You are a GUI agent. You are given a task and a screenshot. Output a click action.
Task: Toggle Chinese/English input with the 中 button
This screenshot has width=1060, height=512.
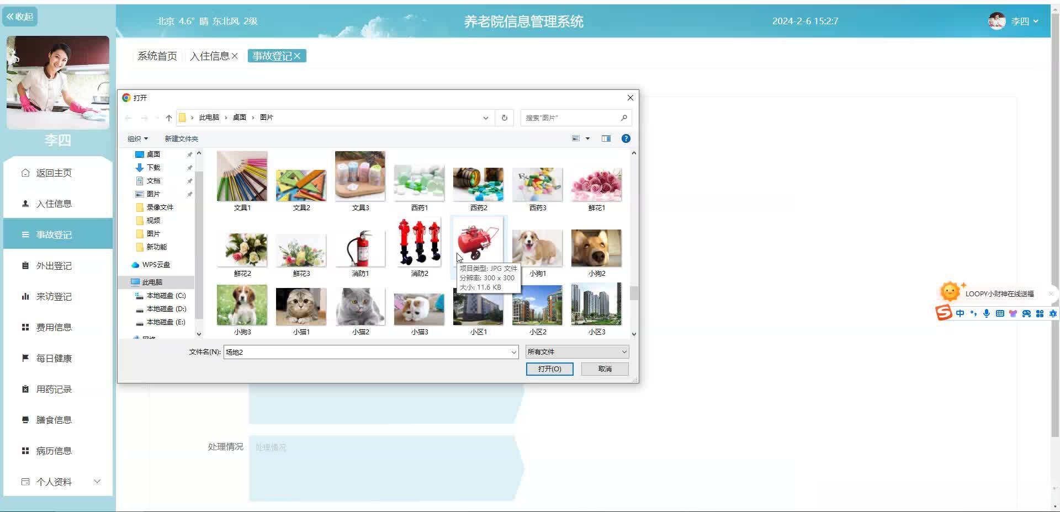tap(960, 313)
